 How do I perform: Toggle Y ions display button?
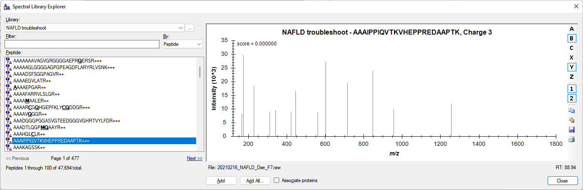coord(571,67)
